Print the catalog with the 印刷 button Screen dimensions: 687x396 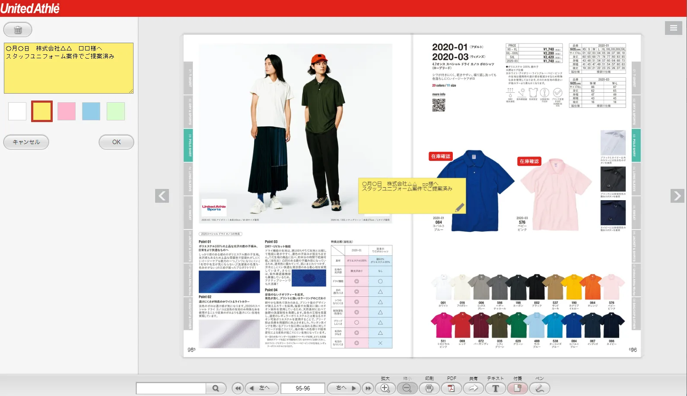coord(429,388)
